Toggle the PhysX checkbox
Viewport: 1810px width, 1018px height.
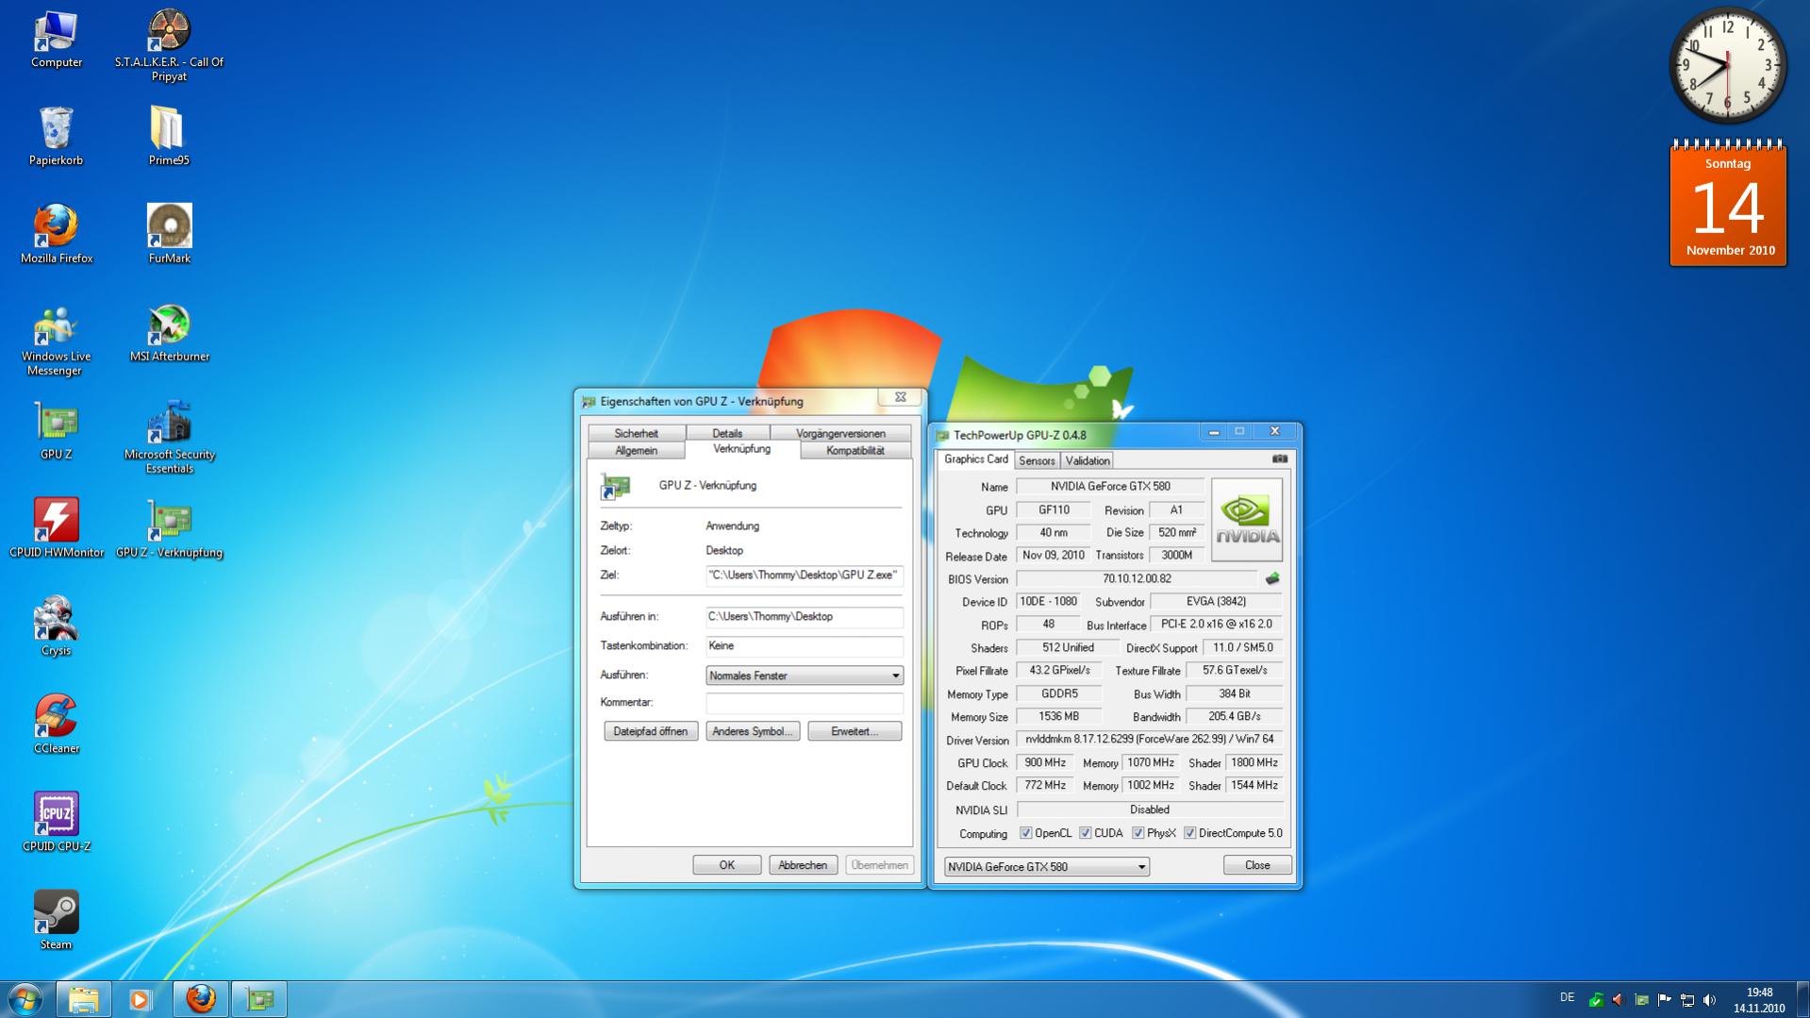pos(1137,833)
